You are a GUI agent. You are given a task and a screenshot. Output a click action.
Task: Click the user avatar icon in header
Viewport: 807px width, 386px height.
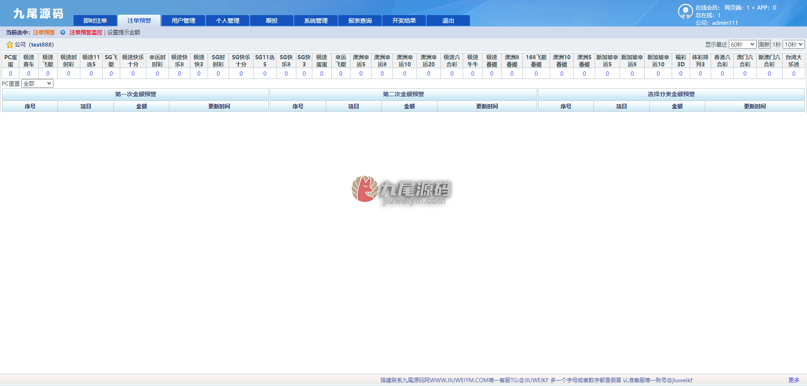[x=685, y=12]
